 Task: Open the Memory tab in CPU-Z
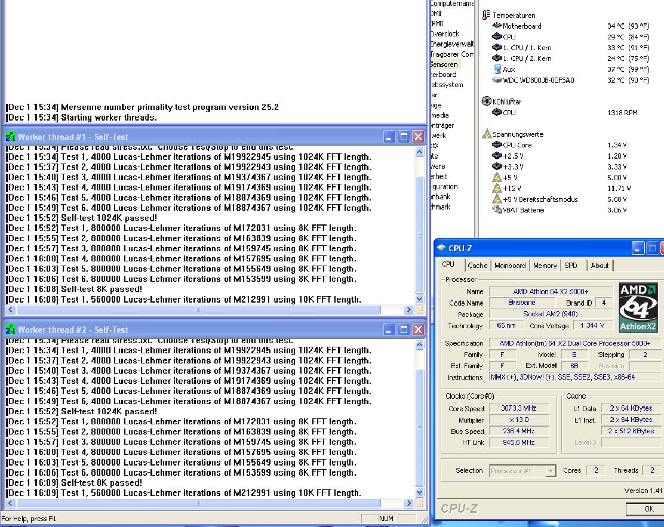click(x=545, y=266)
